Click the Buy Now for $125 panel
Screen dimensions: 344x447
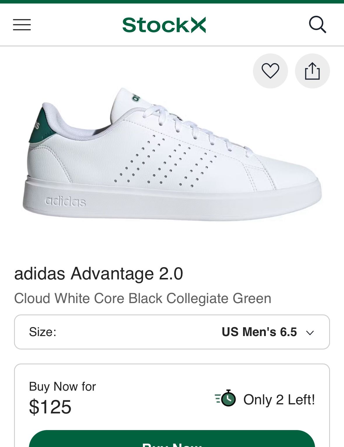(x=172, y=400)
